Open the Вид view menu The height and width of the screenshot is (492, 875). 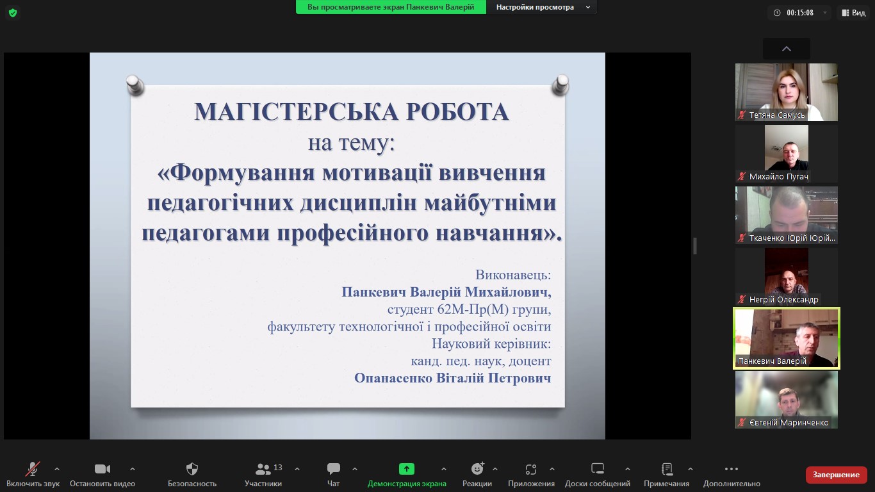click(x=854, y=13)
